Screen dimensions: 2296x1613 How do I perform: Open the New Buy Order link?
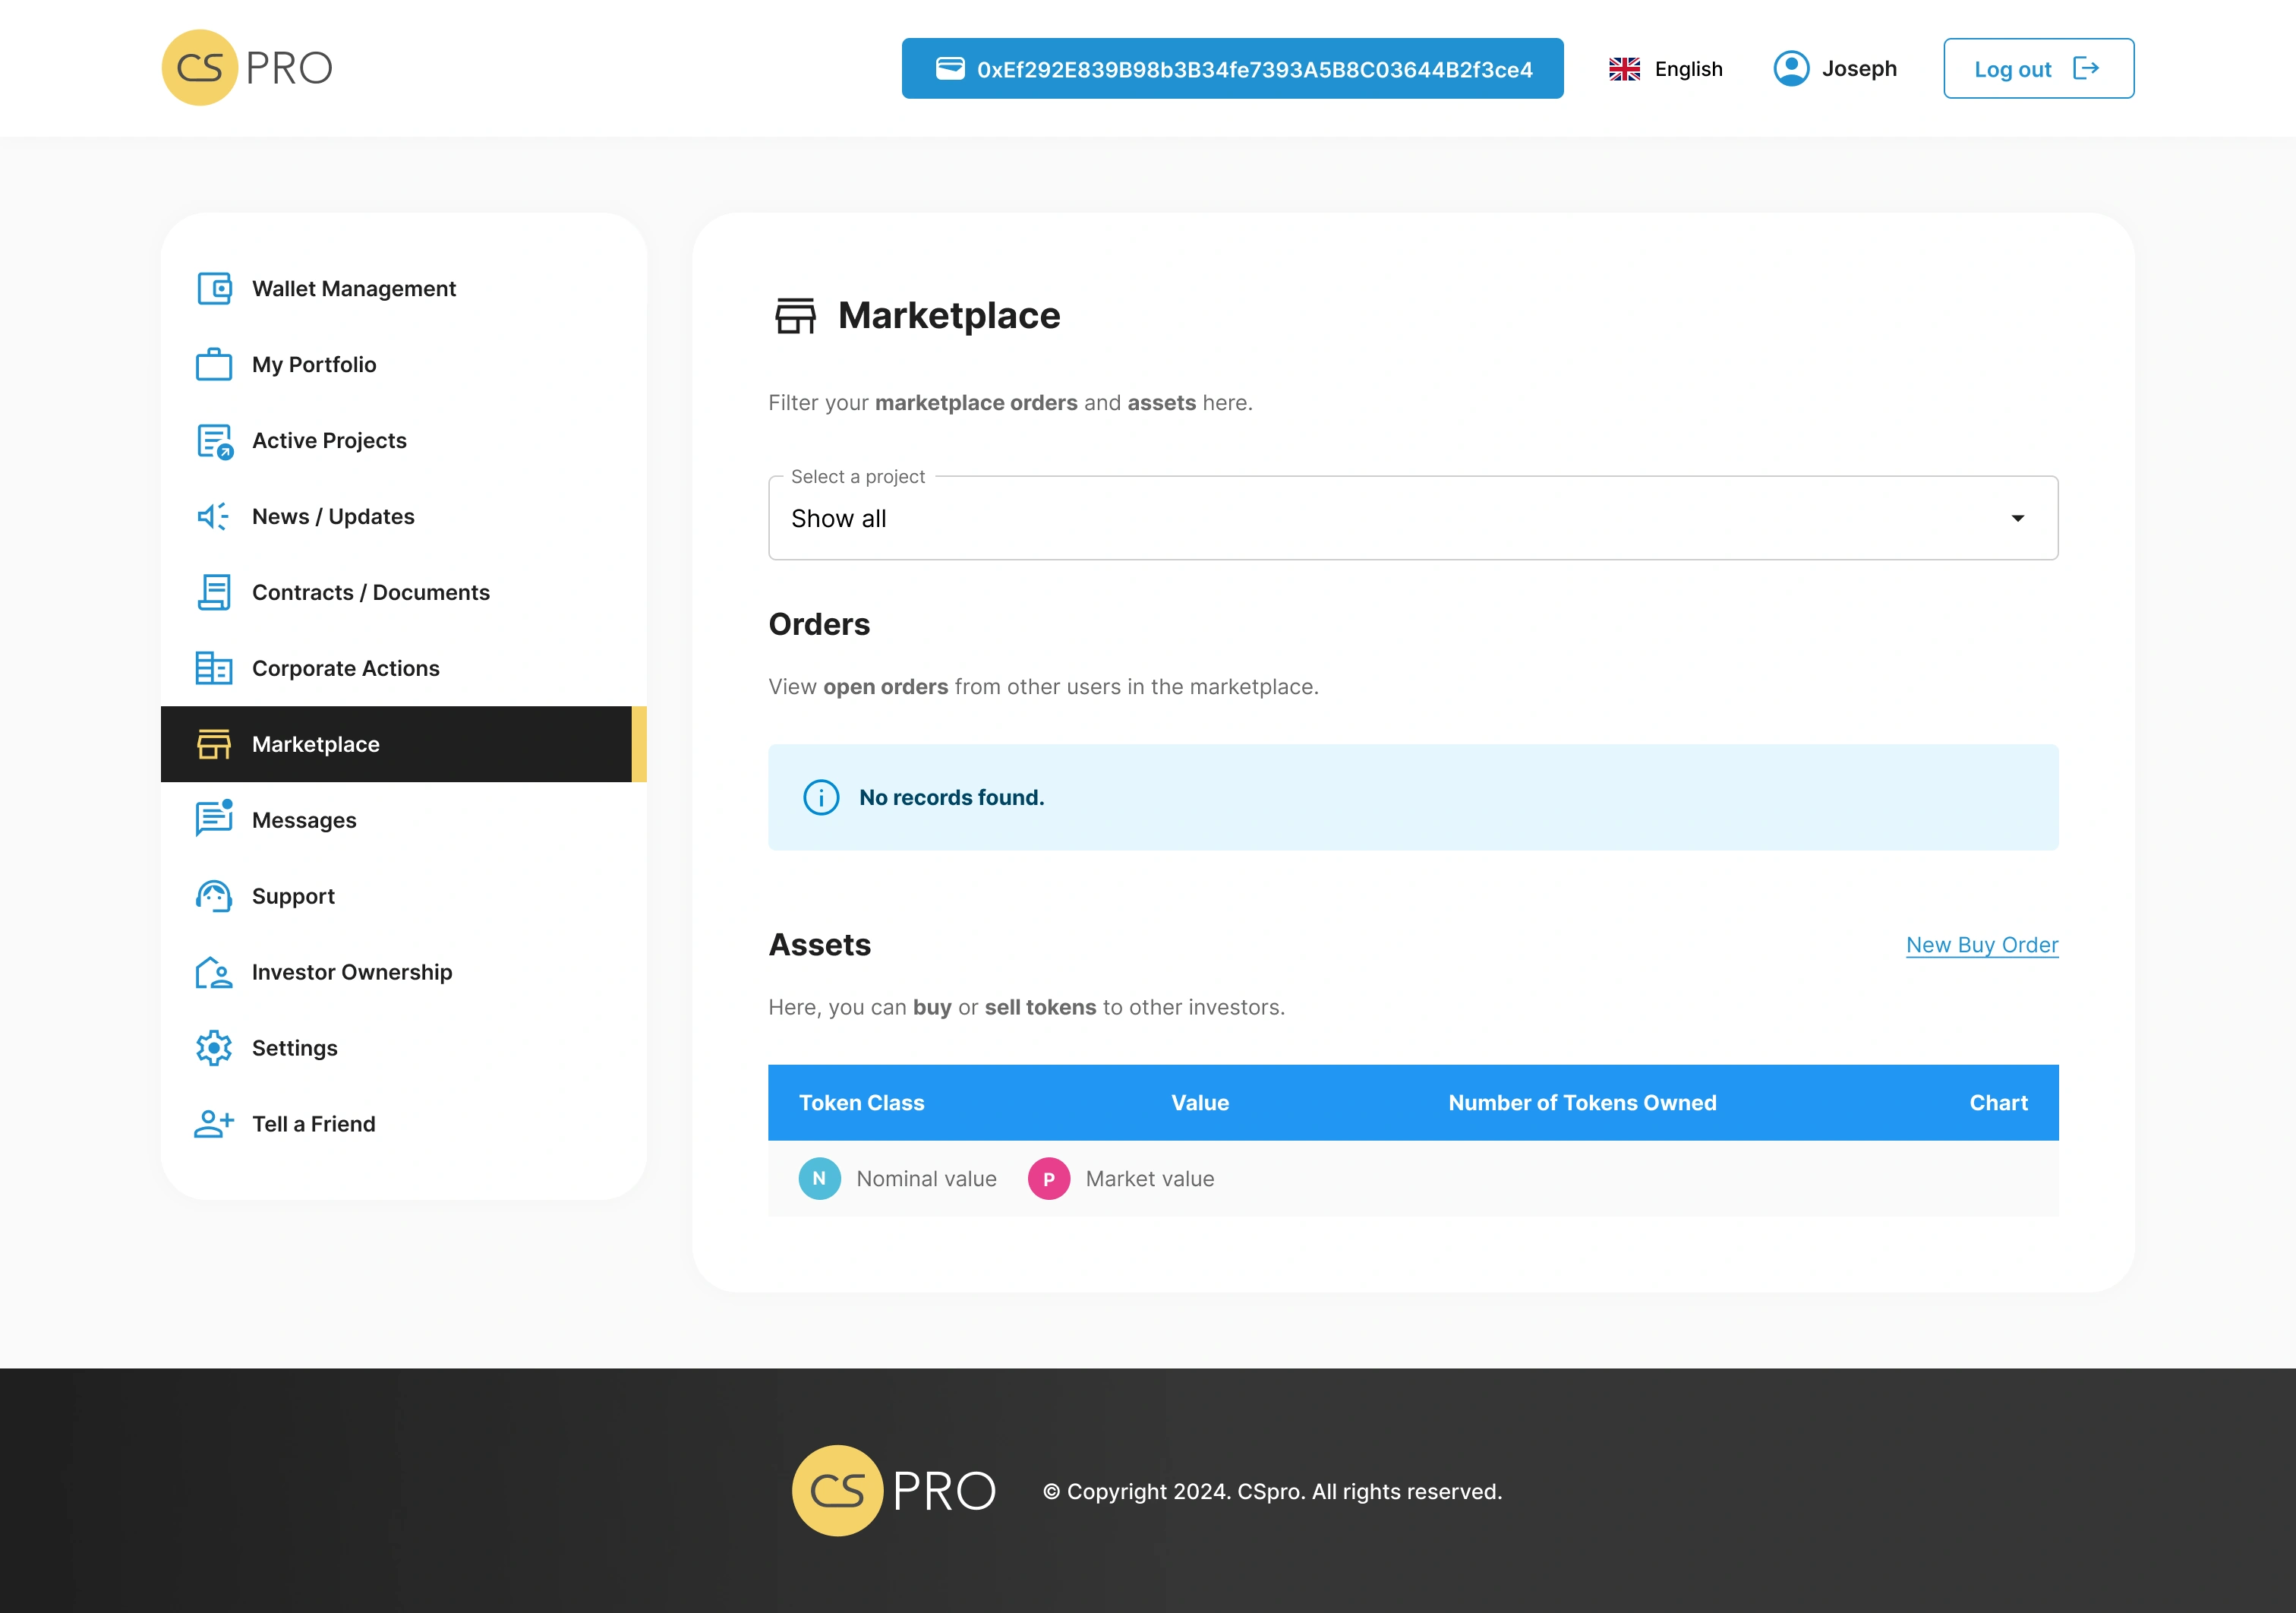(x=1981, y=945)
